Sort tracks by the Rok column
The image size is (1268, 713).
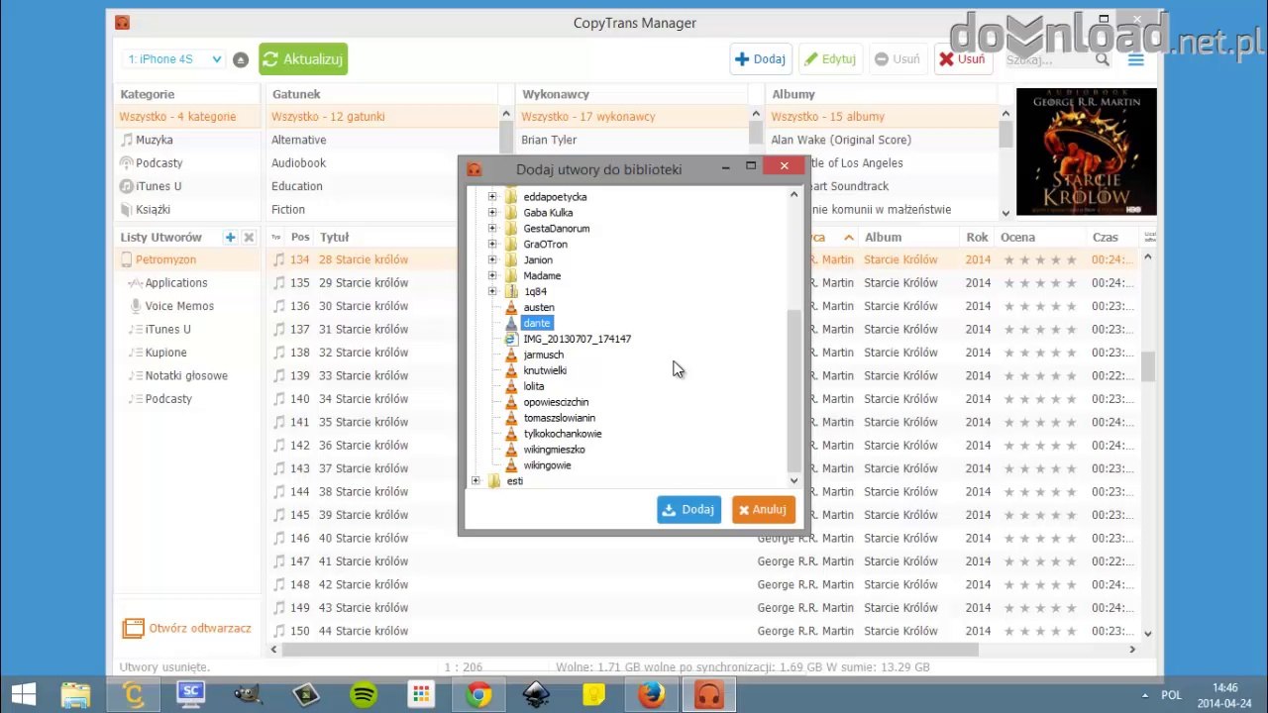pos(978,238)
